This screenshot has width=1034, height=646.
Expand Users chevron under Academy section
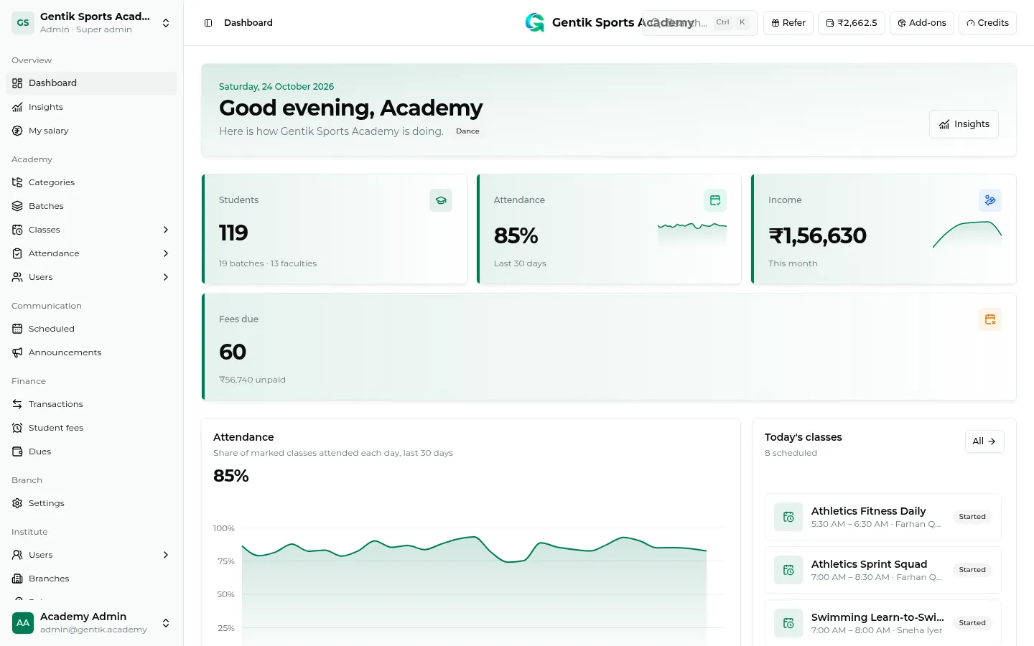pyautogui.click(x=166, y=277)
